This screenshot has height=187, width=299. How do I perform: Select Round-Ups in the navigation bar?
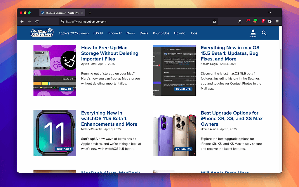pyautogui.click(x=161, y=33)
